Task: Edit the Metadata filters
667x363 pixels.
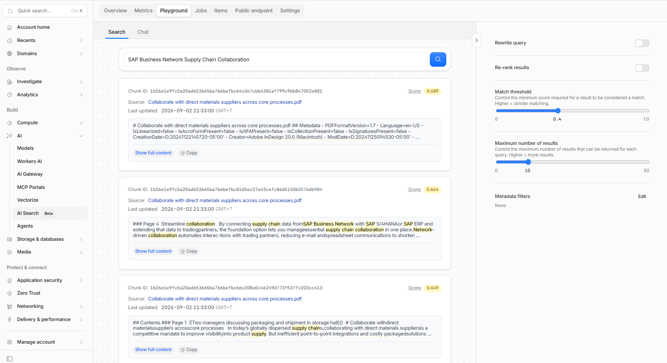Action: (x=642, y=196)
